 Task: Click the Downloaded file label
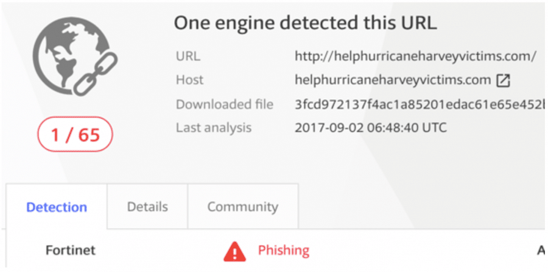pos(224,105)
